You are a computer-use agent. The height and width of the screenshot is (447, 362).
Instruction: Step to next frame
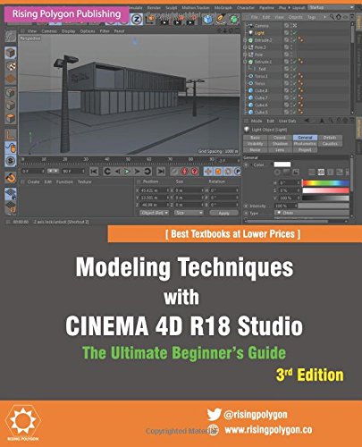pos(137,172)
